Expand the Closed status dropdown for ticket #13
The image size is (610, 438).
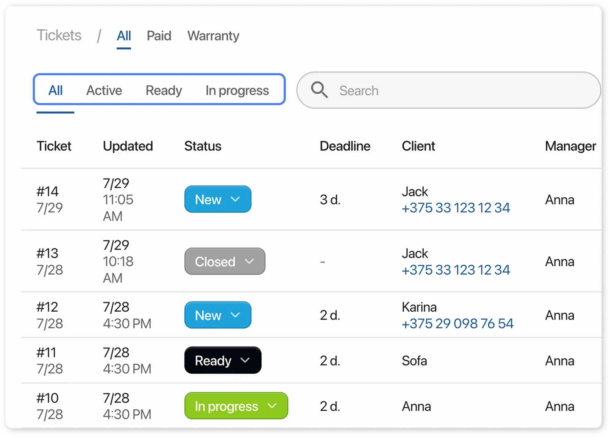(x=249, y=261)
